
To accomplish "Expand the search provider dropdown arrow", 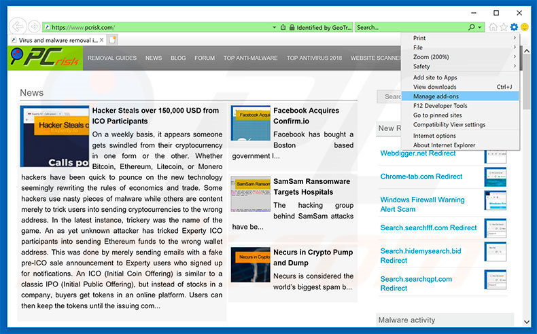I will click(479, 27).
